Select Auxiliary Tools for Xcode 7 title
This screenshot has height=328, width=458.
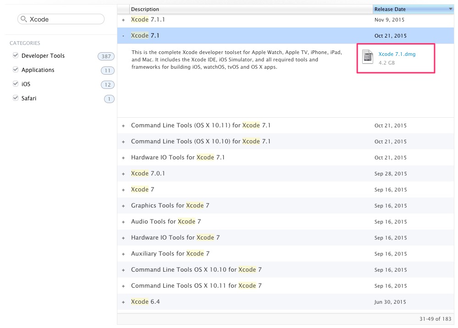coord(170,254)
